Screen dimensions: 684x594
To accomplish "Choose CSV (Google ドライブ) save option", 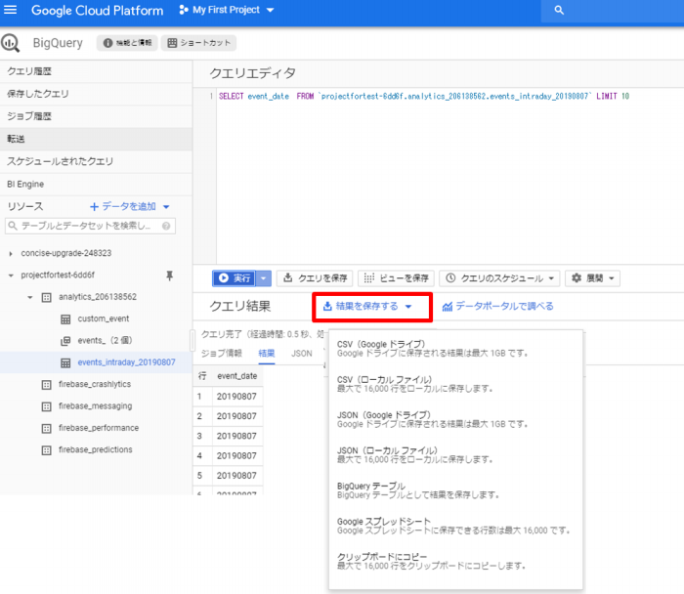I will tap(456, 349).
